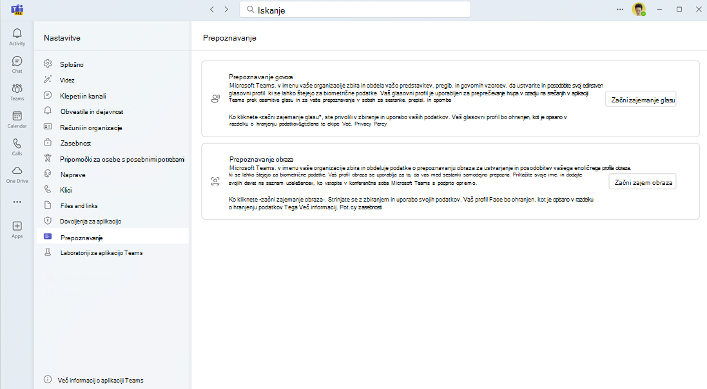
Task: Click the Začni zajem obraza button
Action: point(643,182)
